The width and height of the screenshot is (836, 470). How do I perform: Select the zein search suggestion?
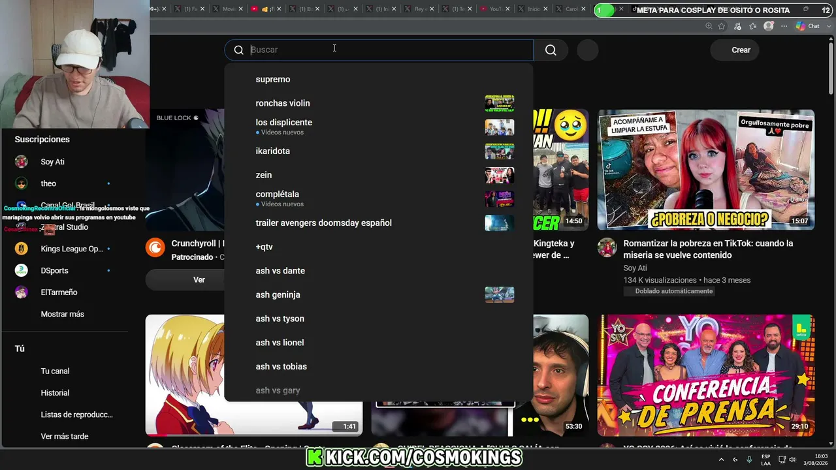point(379,175)
